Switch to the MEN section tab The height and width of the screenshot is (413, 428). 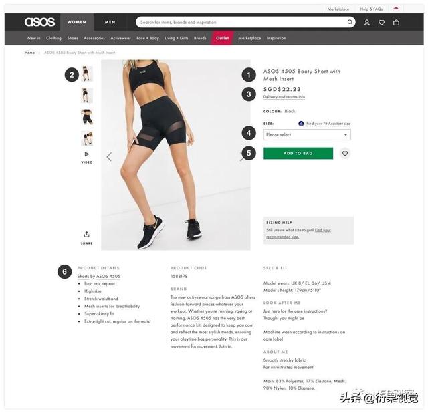click(x=110, y=22)
